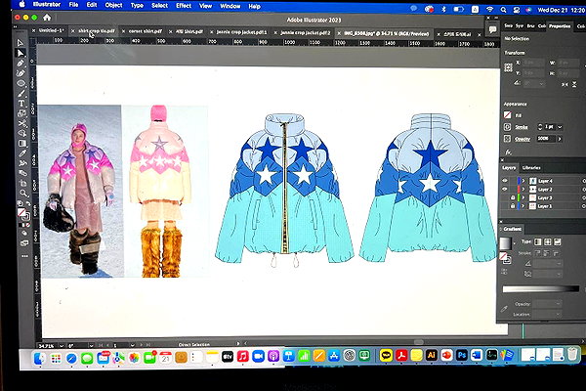Image resolution: width=586 pixels, height=391 pixels.
Task: Switch to the Properties panel tab
Action: coord(560,26)
